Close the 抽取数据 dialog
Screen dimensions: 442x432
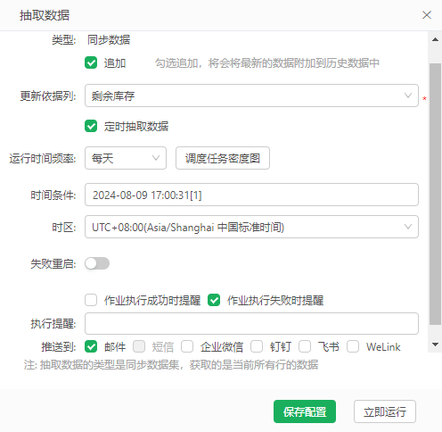click(x=427, y=15)
